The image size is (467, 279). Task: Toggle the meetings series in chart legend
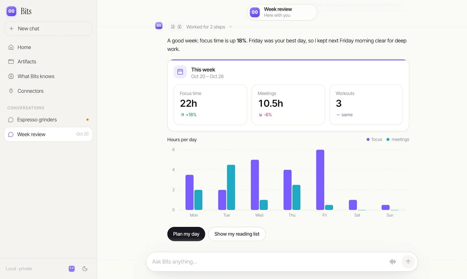[x=398, y=139]
